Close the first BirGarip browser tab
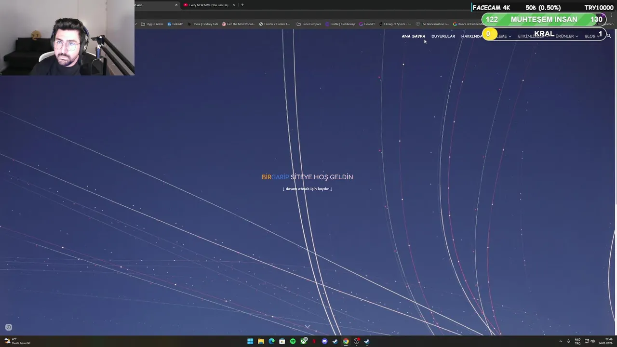Image resolution: width=617 pixels, height=347 pixels. (x=176, y=5)
